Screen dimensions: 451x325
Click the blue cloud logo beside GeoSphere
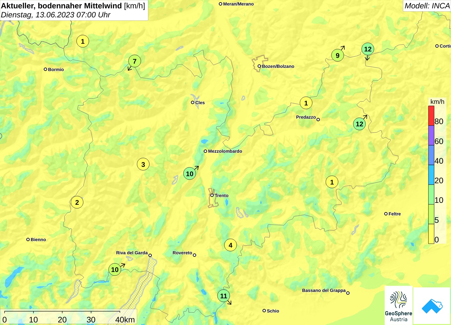click(432, 306)
